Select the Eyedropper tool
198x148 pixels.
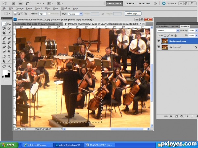9,33
